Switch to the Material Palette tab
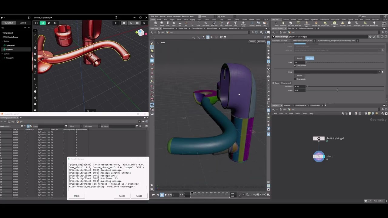Viewport: 388px width, 218px height. click(x=300, y=105)
